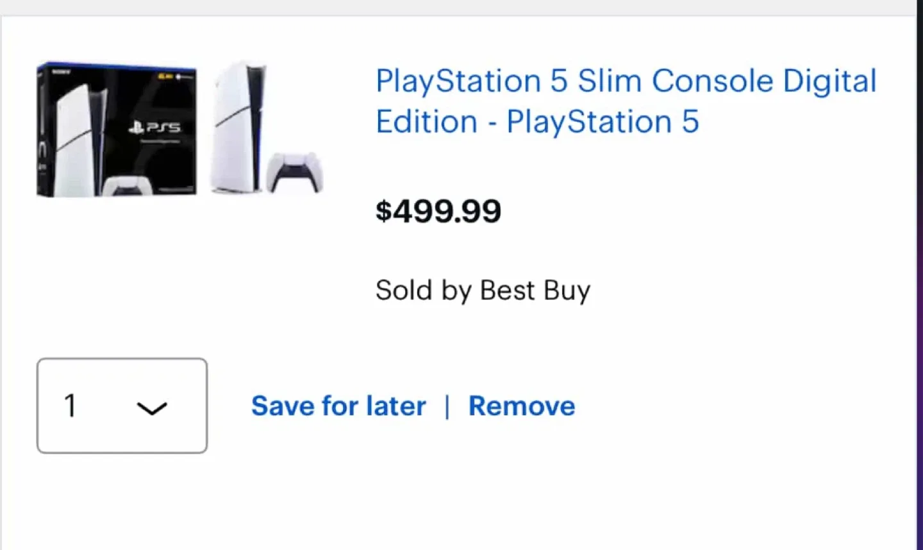Click the standalone PS5 console picture
This screenshot has width=923, height=550.
click(x=237, y=128)
